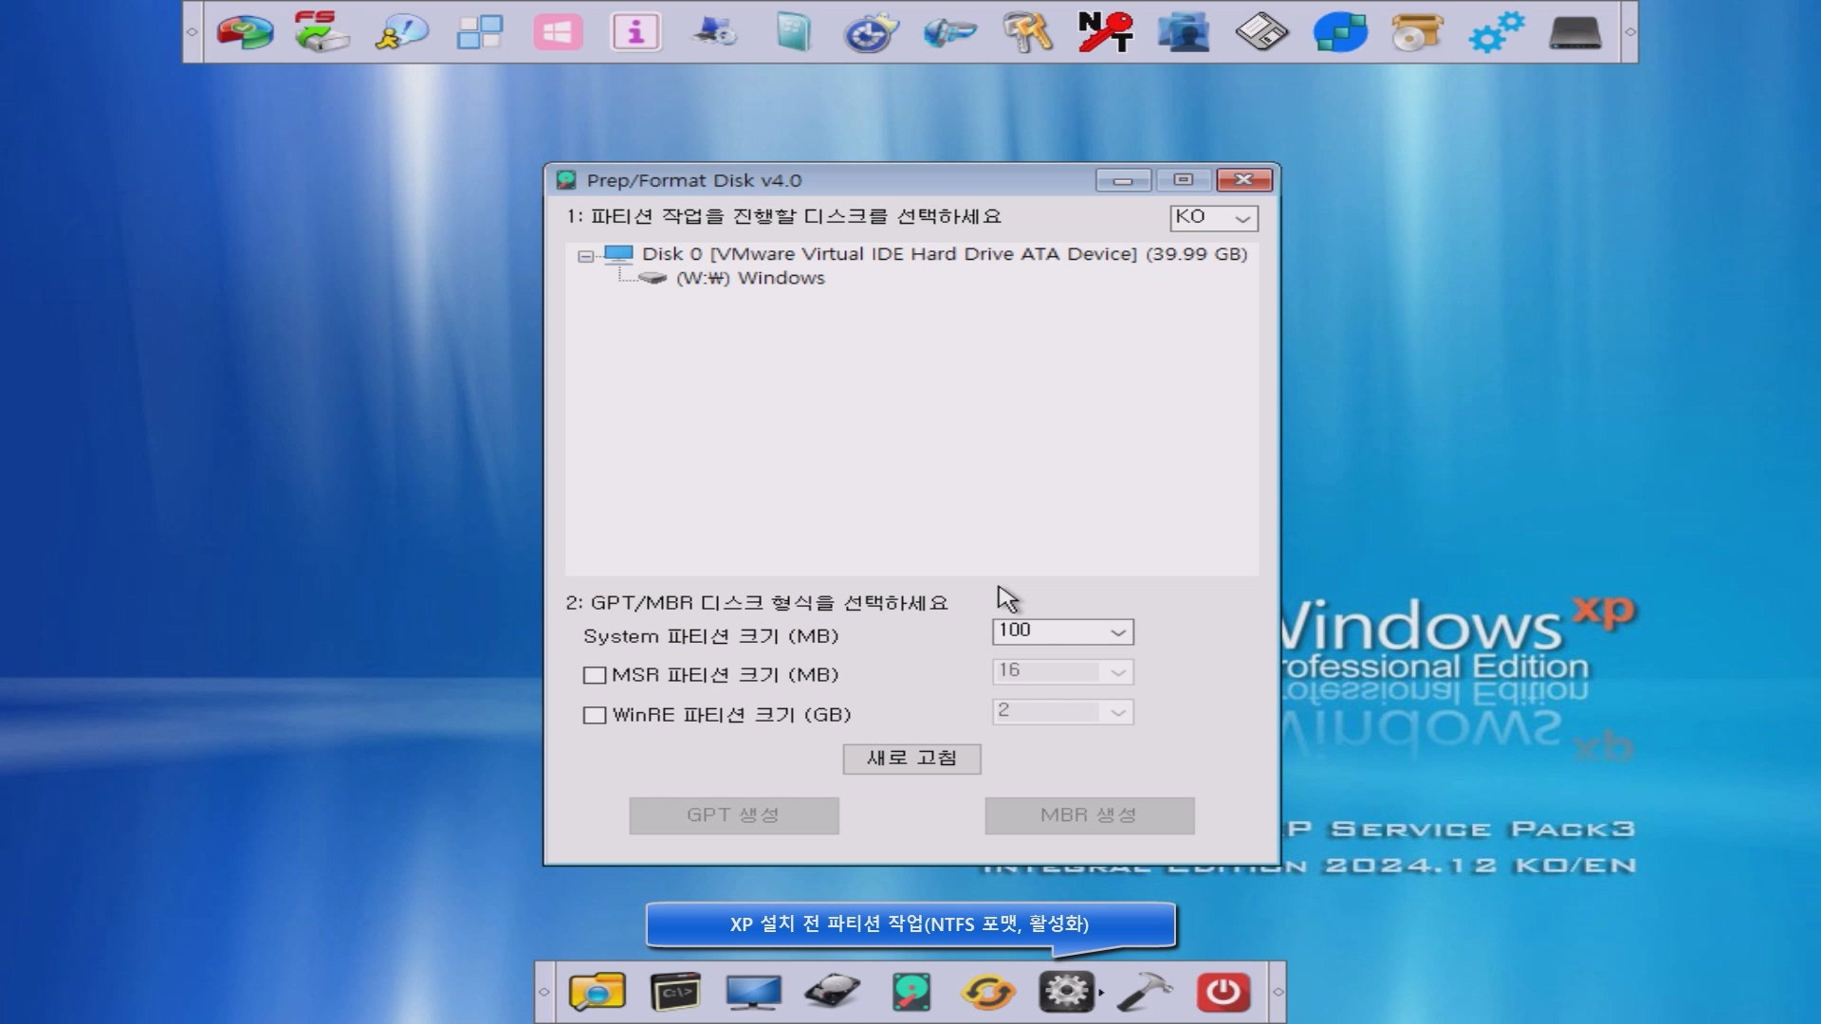The width and height of the screenshot is (1821, 1024).
Task: Enable WinRE partition size checkbox
Action: click(595, 715)
